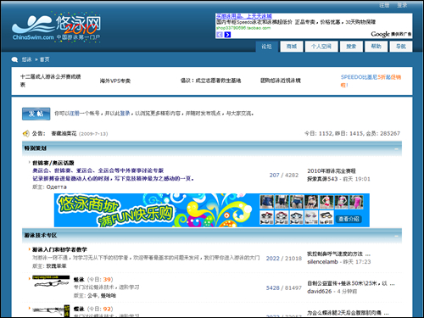
Task: Open the 导航 tab
Action: pyautogui.click(x=401, y=47)
